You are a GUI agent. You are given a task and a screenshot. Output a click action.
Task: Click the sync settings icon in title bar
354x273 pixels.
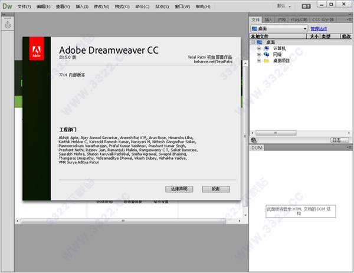tap(306, 6)
